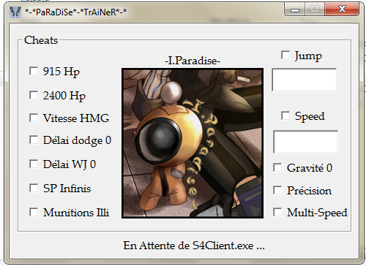Screen dimensions: 366x266
Task: Check the Précision option
Action: (277, 190)
